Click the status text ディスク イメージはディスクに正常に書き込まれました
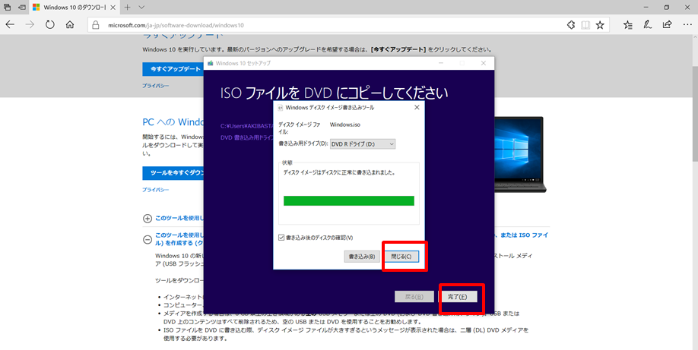Image resolution: width=698 pixels, height=350 pixels. [x=339, y=172]
